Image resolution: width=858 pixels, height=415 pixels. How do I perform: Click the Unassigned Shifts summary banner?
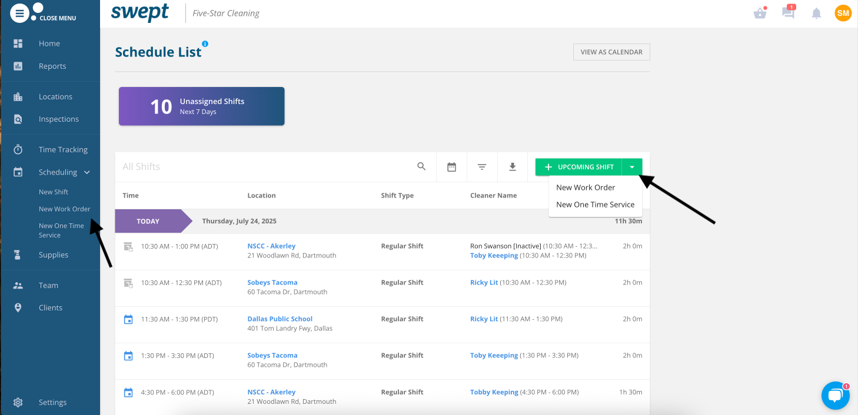click(x=201, y=106)
